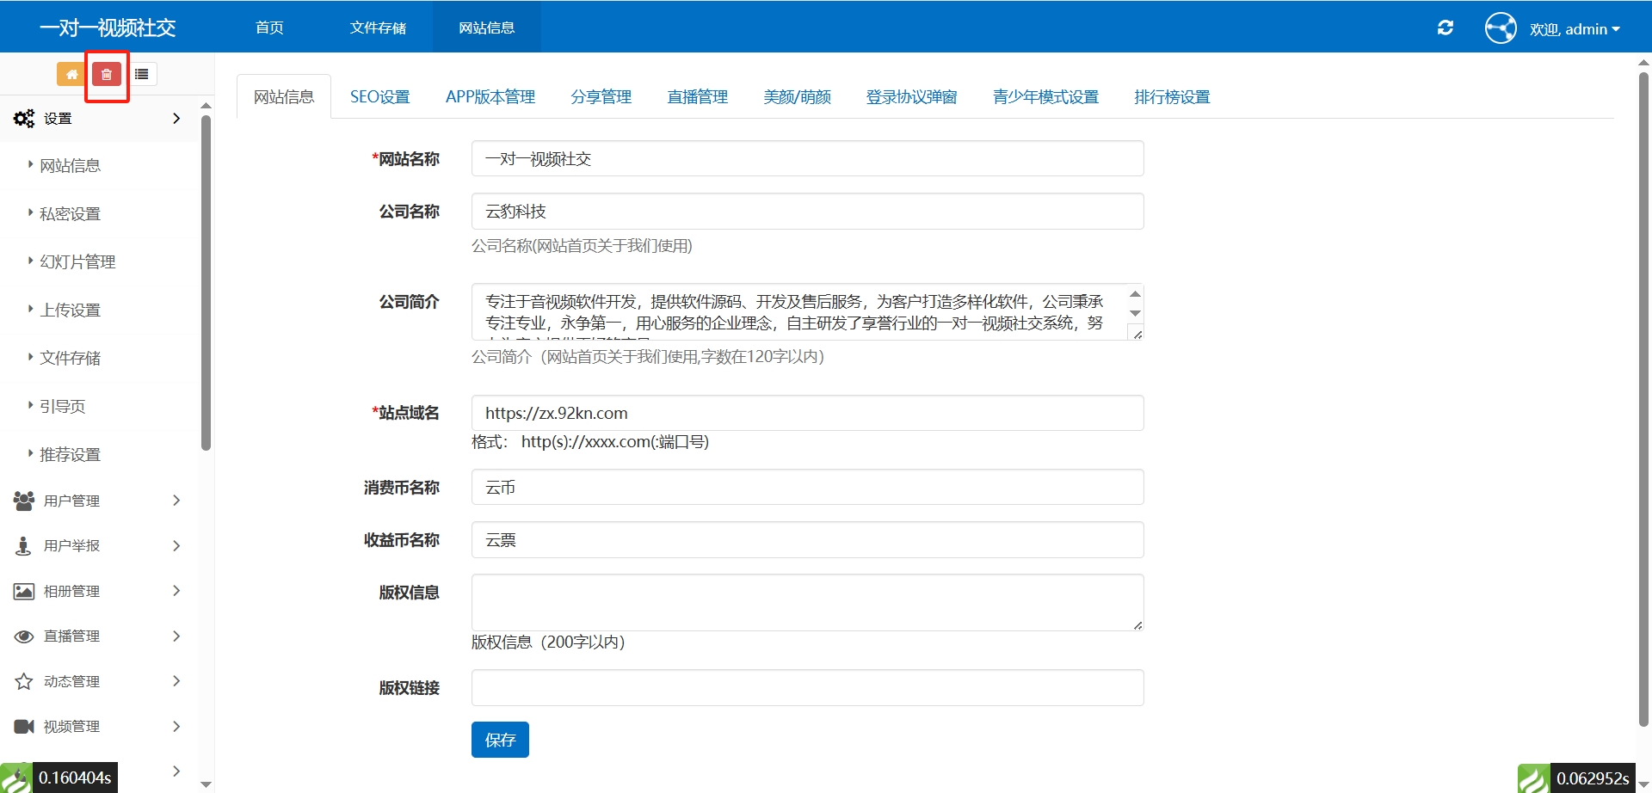Click the video camera icon beside 视频管理
The width and height of the screenshot is (1652, 793).
pos(24,727)
